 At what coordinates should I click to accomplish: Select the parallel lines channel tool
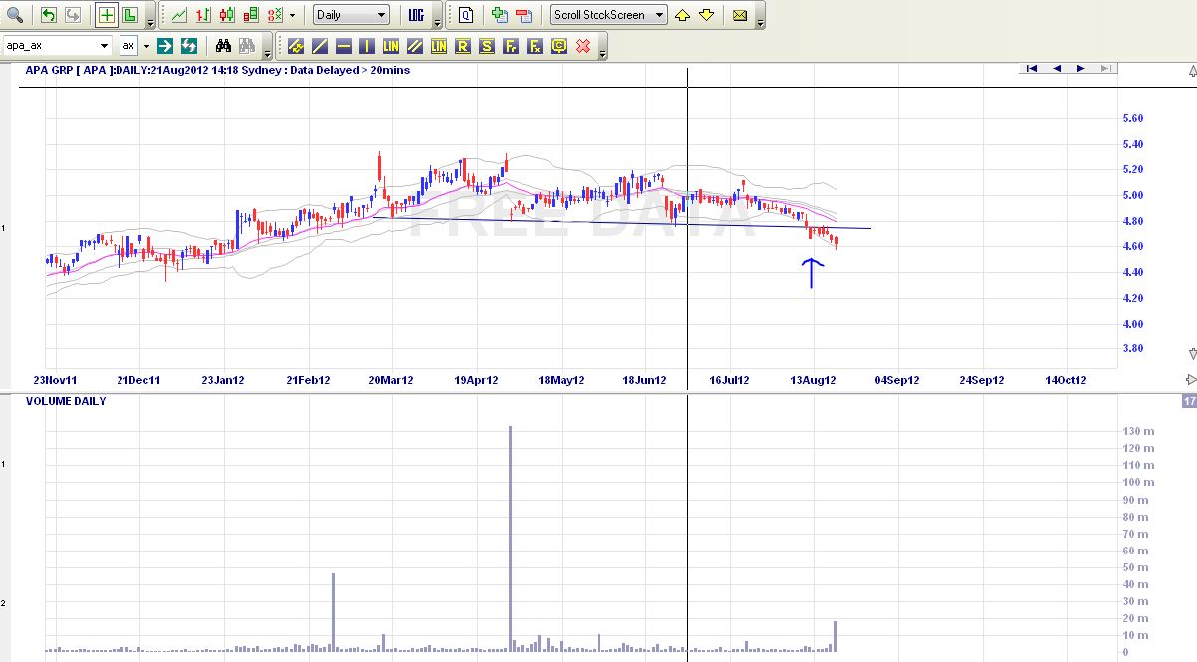pos(415,46)
